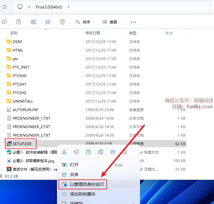This screenshot has width=214, height=204.
Task: Expand chevron after Proe3.0(64bit) breadcrumb
Action: [x=69, y=7]
